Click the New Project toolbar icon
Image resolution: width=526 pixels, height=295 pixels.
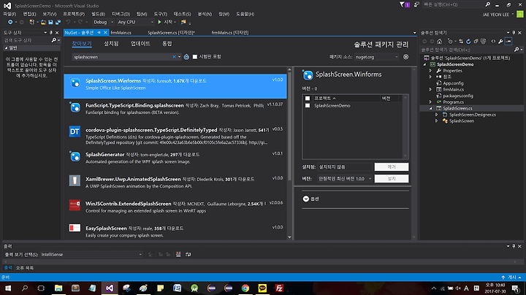coord(32,22)
